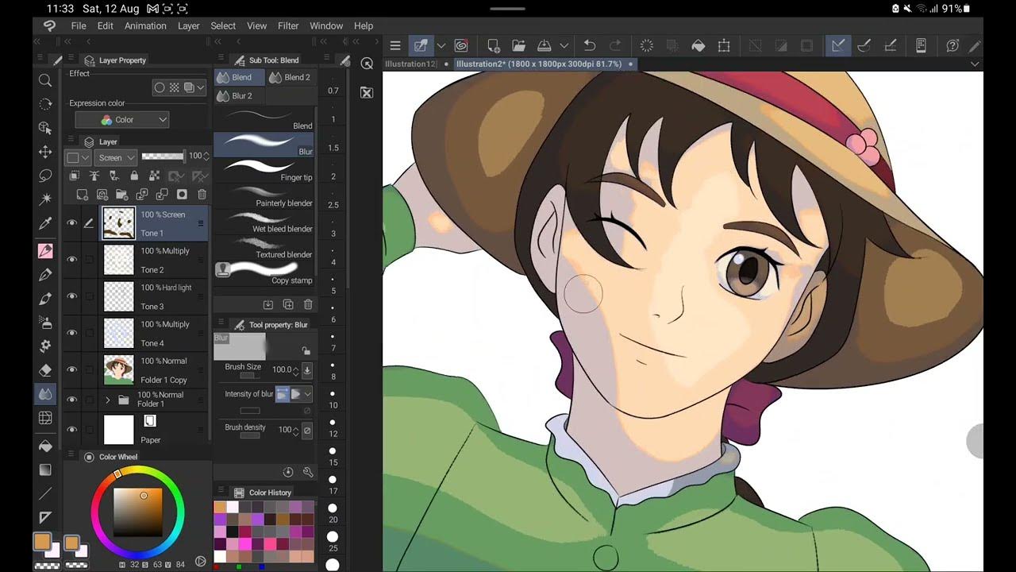This screenshot has height=572, width=1016.
Task: Select the Blend droplets tool in toolbar
Action: [45, 393]
